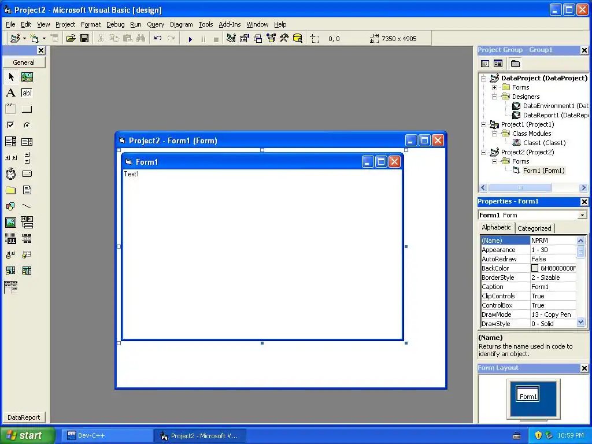This screenshot has width=592, height=444.
Task: Collapse the DataProject tree node
Action: click(484, 79)
